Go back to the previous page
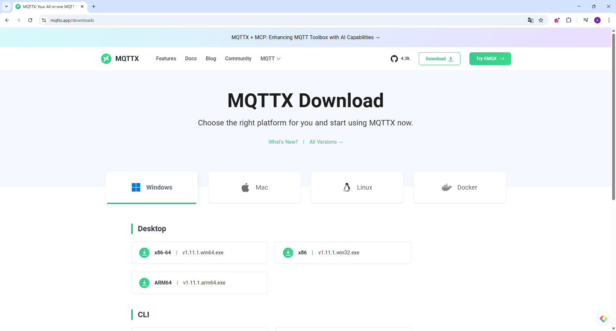This screenshot has width=616, height=331. pos(7,20)
